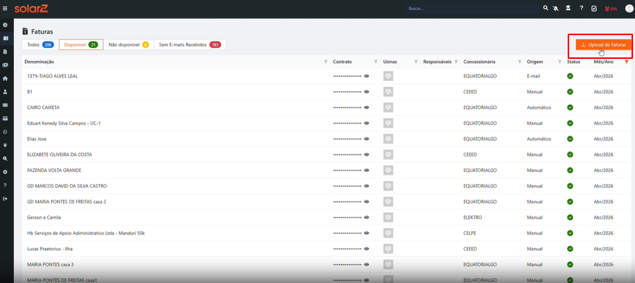
Task: Click the Status column header
Action: click(x=574, y=62)
